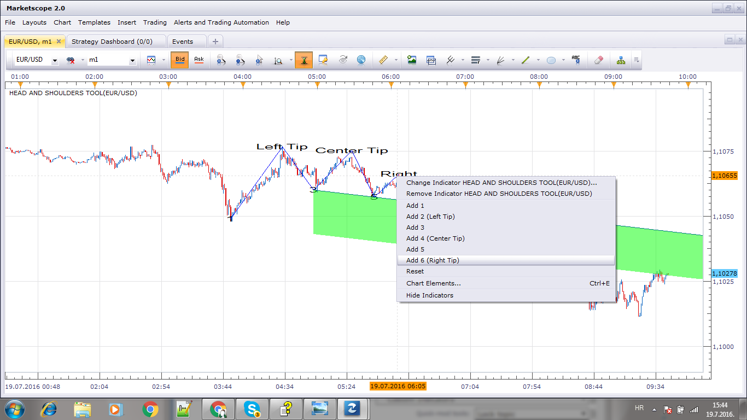
Task: Open Chart Elements... from context menu
Action: [x=506, y=283]
